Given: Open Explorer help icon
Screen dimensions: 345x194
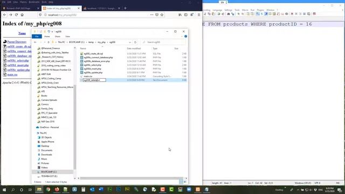Looking at the screenshot, I should click(185, 36).
